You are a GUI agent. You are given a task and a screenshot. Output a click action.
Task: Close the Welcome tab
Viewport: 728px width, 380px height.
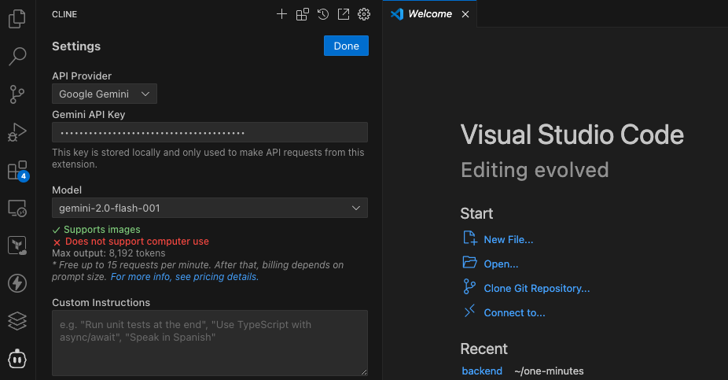pyautogui.click(x=465, y=14)
